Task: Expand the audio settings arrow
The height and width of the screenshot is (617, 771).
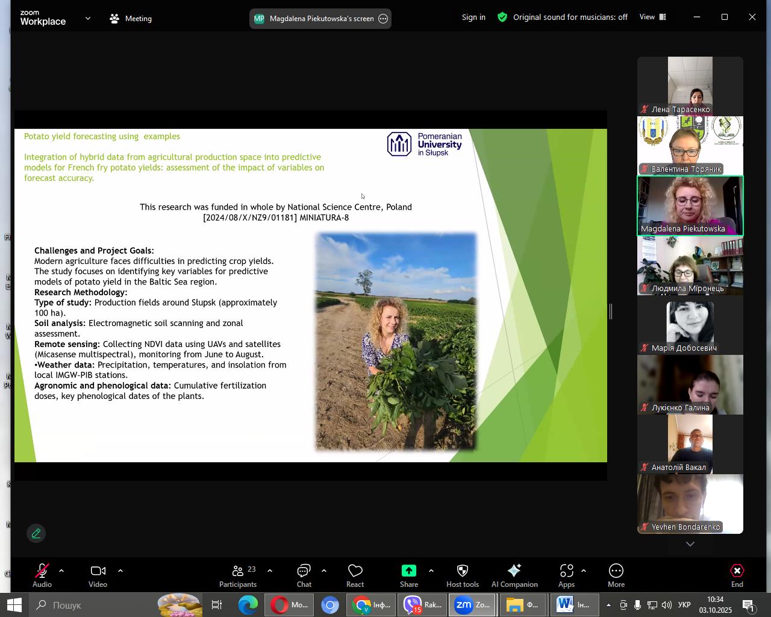Action: tap(61, 571)
